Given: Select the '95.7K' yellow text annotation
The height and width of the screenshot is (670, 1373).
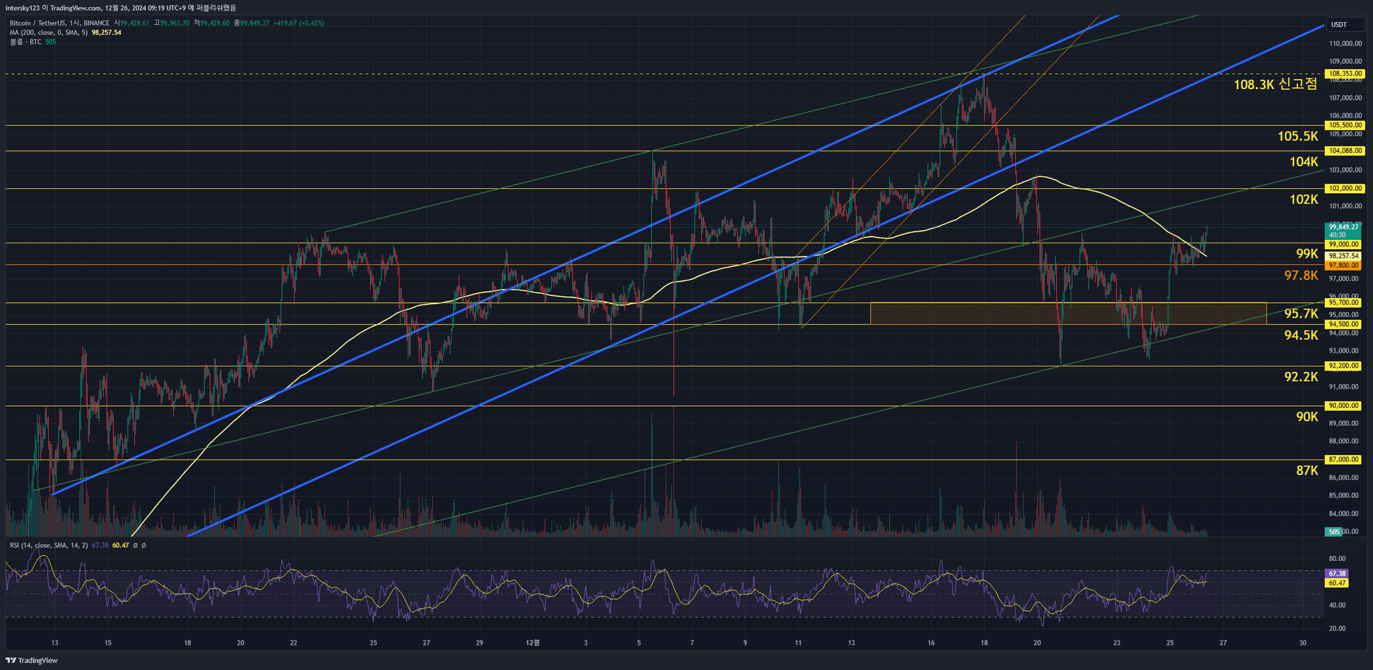Looking at the screenshot, I should pyautogui.click(x=1301, y=314).
